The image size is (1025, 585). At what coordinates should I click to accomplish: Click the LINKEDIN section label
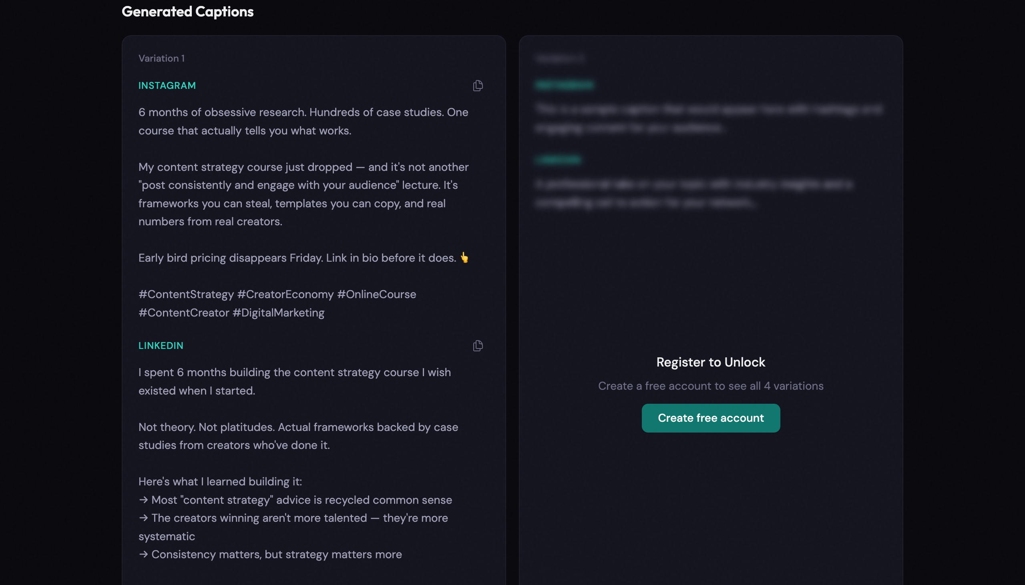[x=161, y=346]
